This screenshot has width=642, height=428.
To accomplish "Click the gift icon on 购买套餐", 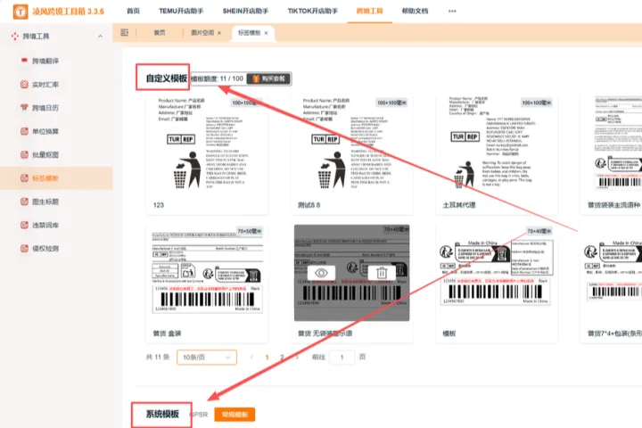I will [256, 78].
